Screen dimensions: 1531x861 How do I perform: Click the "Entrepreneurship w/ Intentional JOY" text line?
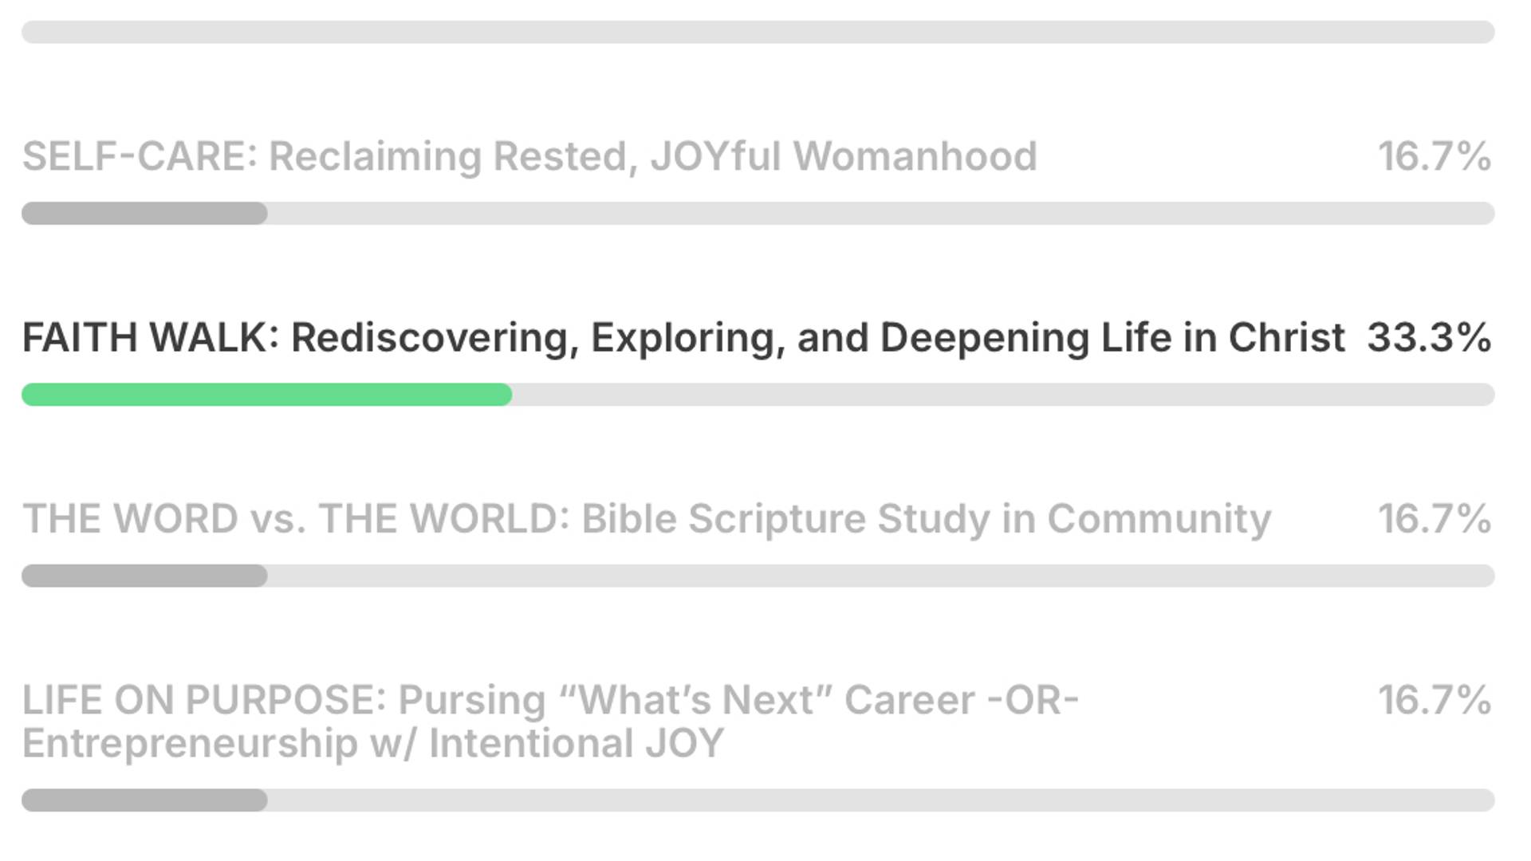tap(372, 743)
